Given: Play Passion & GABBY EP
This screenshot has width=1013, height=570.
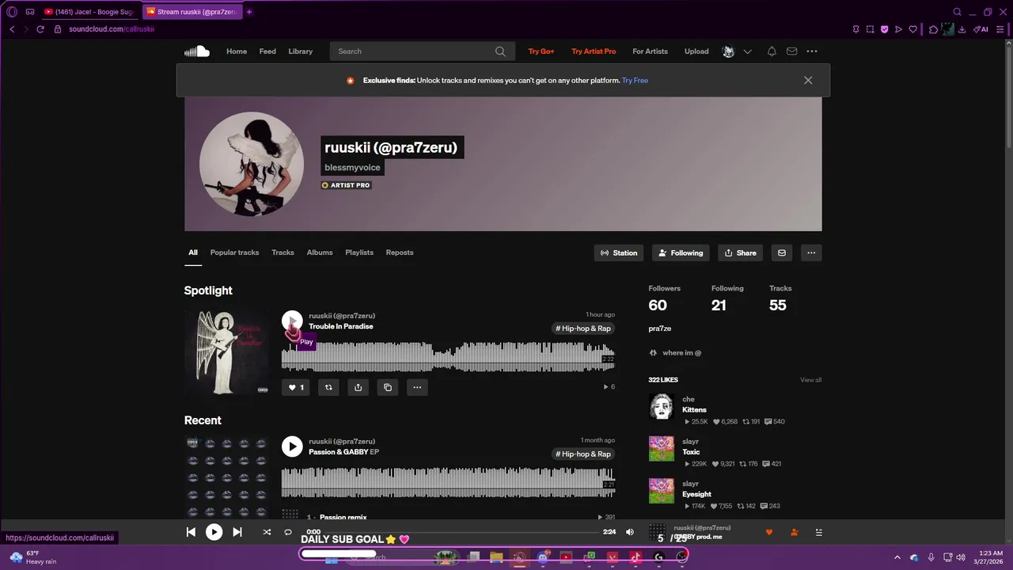Looking at the screenshot, I should pyautogui.click(x=292, y=446).
